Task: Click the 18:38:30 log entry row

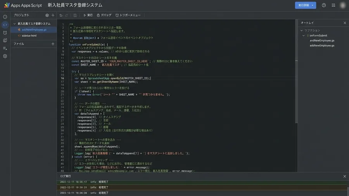Action: 202,193
